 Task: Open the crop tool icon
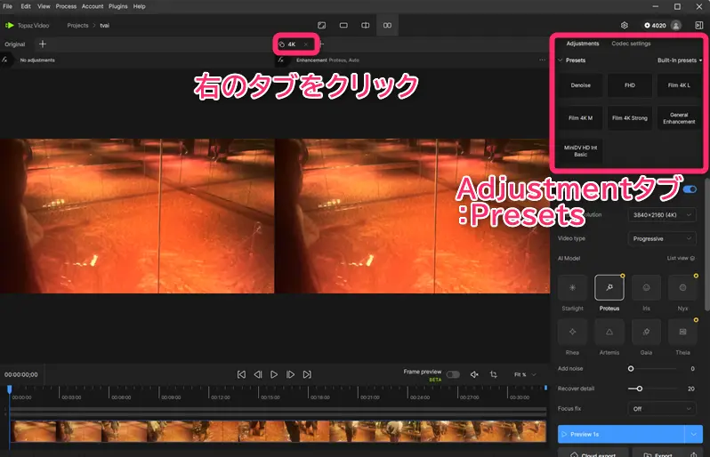[x=494, y=374]
